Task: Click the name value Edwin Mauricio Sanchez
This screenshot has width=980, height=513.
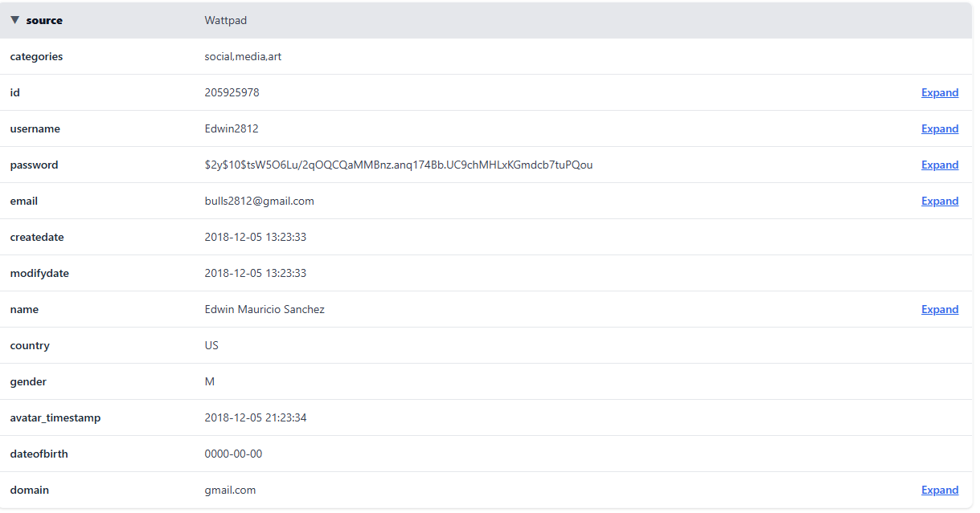Action: coord(264,309)
